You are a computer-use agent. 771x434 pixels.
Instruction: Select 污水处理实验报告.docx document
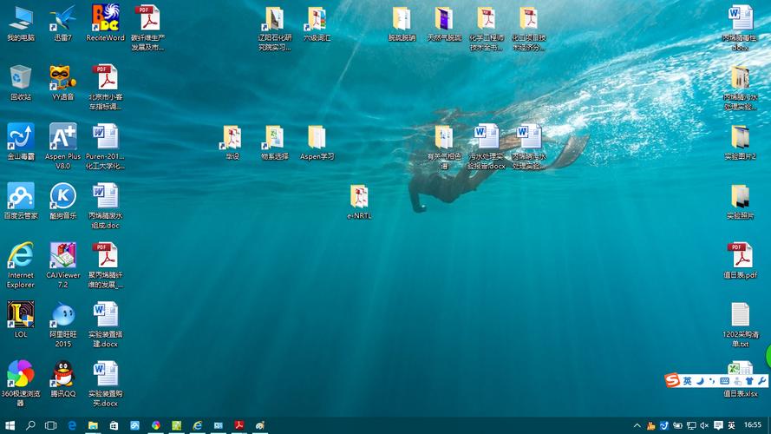pos(487,146)
